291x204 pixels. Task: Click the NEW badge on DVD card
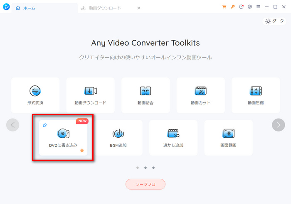pyautogui.click(x=82, y=121)
